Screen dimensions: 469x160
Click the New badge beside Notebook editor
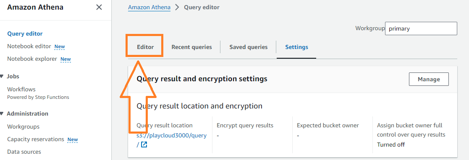60,46
